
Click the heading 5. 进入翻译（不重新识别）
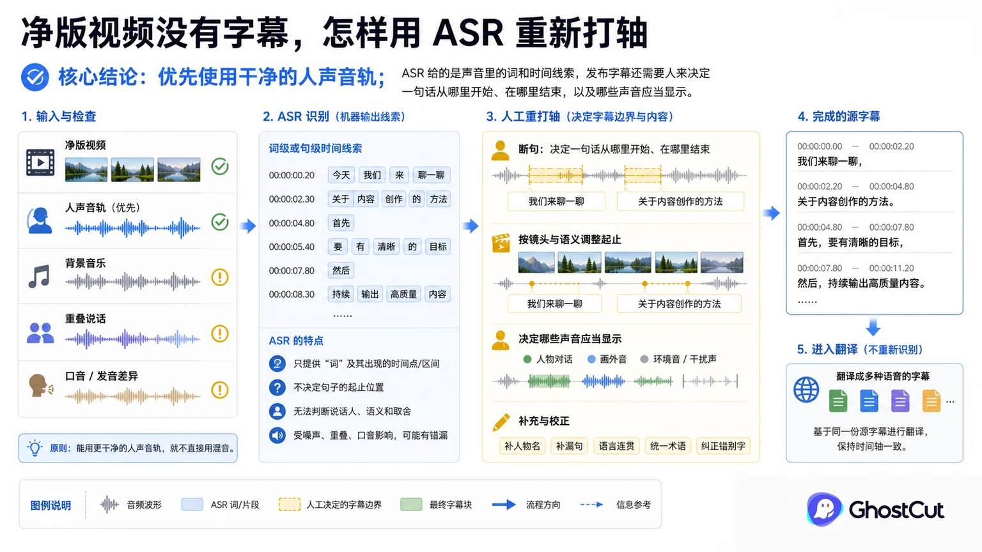(x=860, y=349)
